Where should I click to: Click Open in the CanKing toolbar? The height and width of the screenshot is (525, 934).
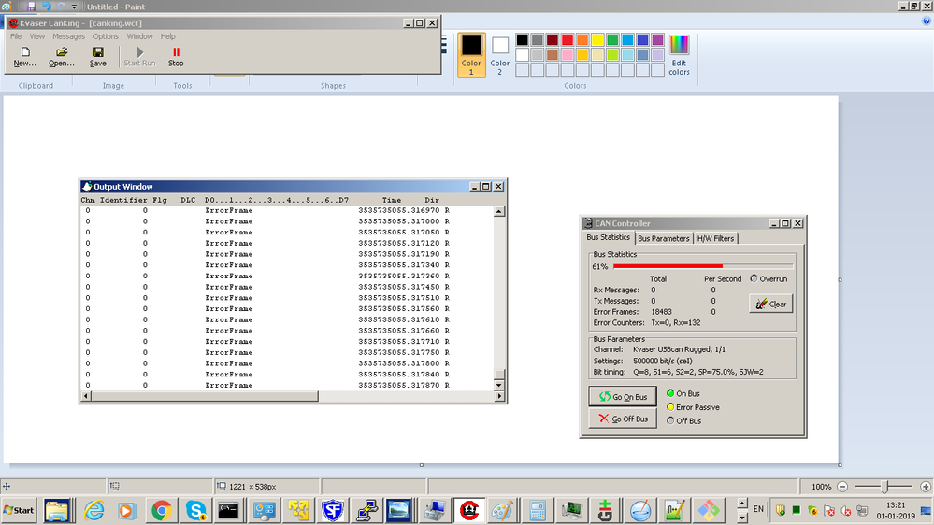[62, 57]
